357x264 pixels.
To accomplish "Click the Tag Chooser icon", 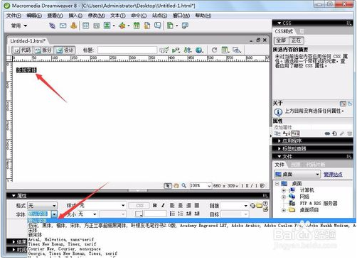I will click(185, 26).
